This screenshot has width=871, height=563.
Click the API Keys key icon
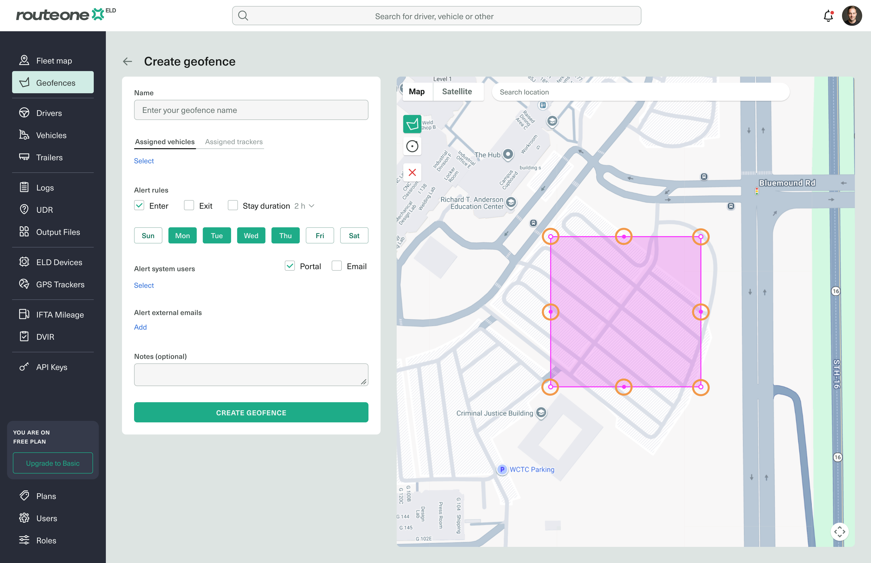click(24, 367)
